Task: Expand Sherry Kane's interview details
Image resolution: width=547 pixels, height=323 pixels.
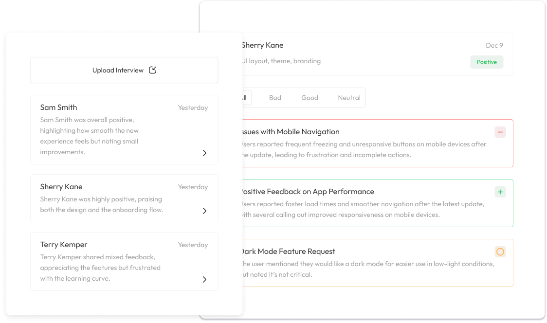Action: click(x=204, y=211)
